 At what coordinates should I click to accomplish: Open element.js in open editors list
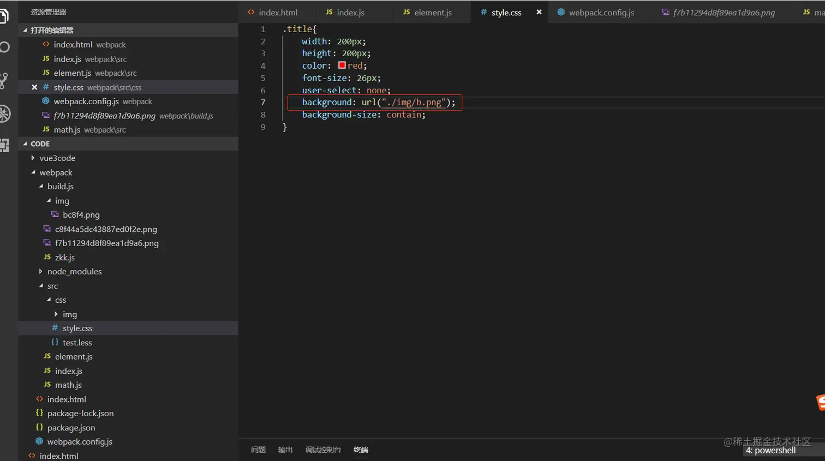(128, 73)
